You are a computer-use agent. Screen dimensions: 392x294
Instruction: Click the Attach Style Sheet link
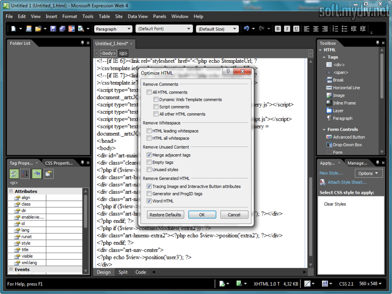tap(347, 182)
